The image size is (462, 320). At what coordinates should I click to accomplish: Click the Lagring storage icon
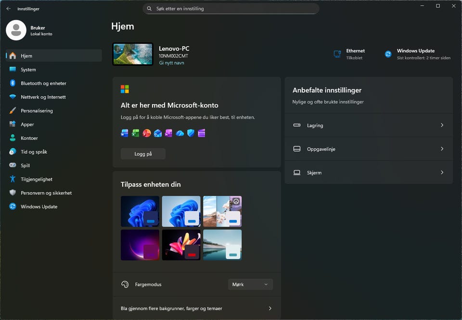pos(297,125)
